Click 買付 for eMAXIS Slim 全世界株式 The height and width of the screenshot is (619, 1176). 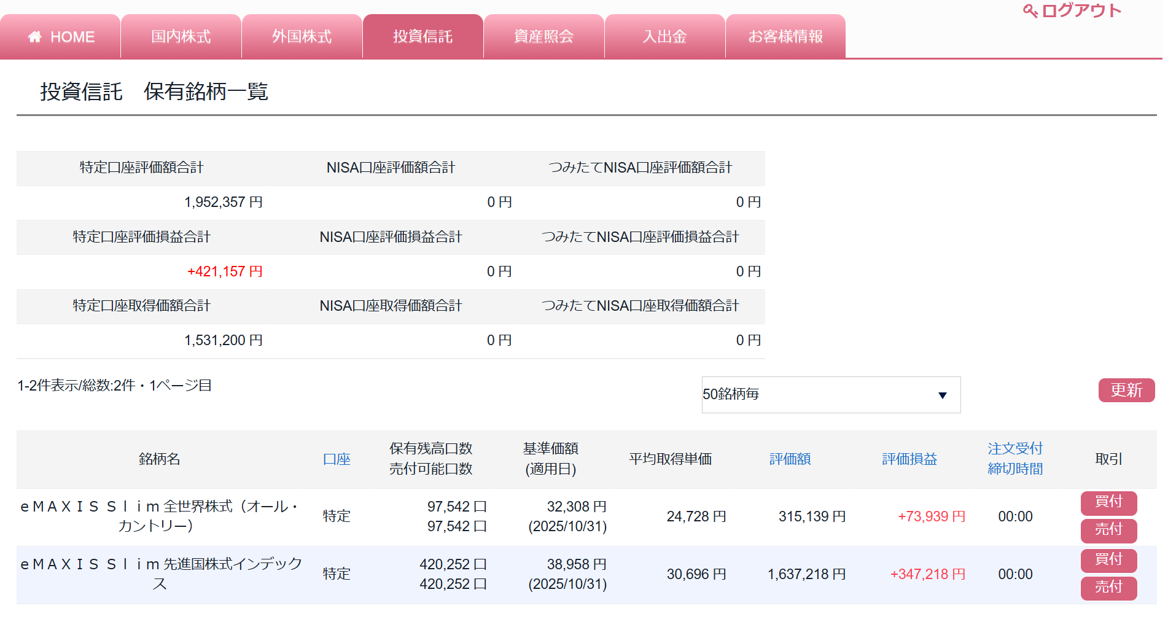click(x=1108, y=502)
